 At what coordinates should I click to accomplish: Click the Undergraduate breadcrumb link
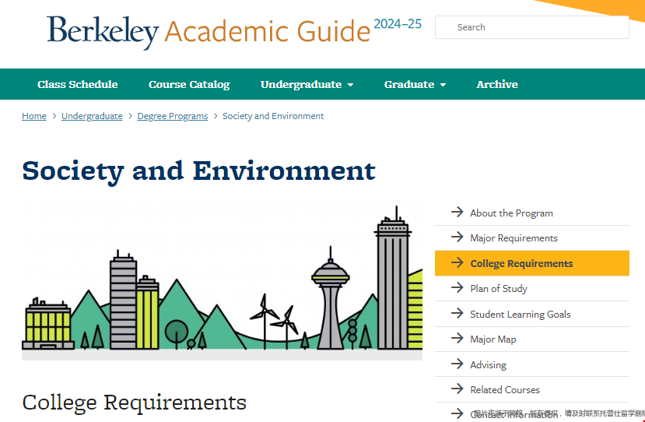92,116
